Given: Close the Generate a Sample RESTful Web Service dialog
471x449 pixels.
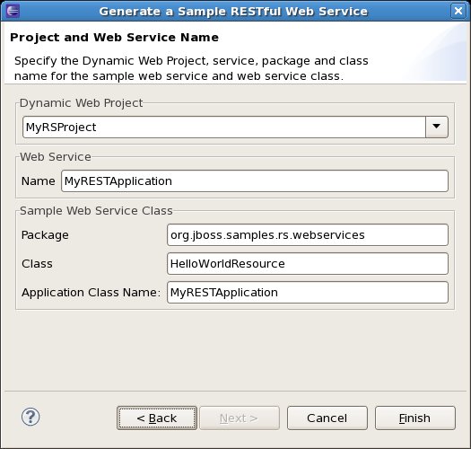Looking at the screenshot, I should pos(458,11).
